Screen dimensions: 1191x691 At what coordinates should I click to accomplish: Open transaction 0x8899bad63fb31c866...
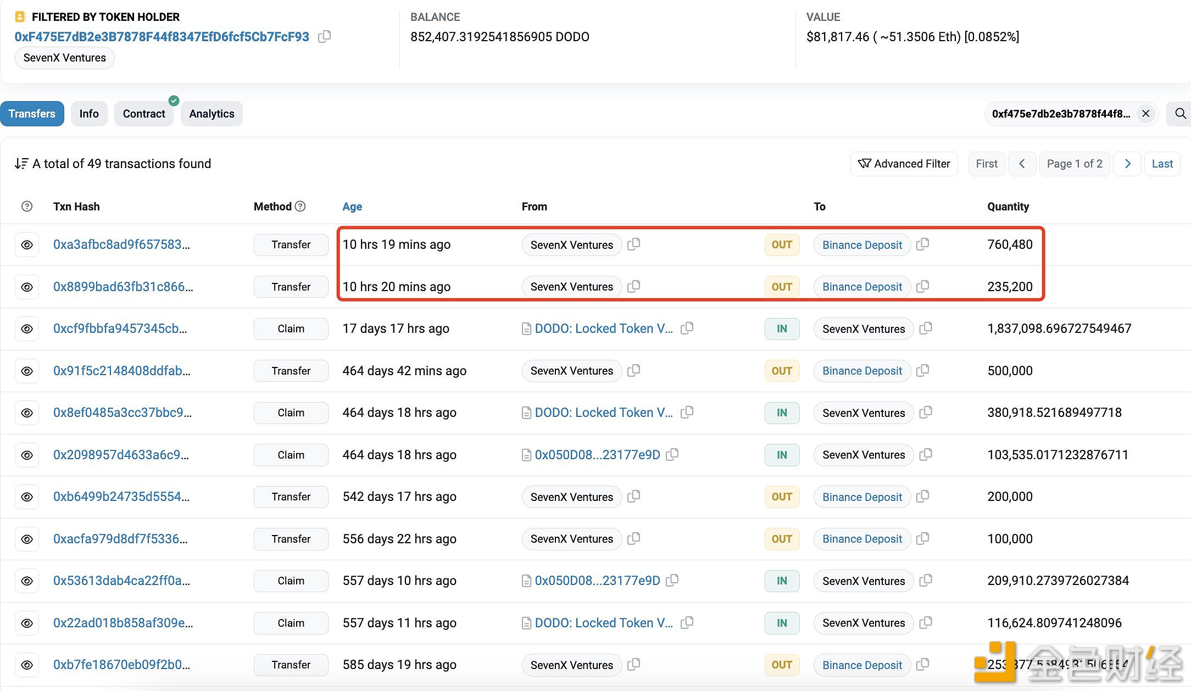(123, 287)
